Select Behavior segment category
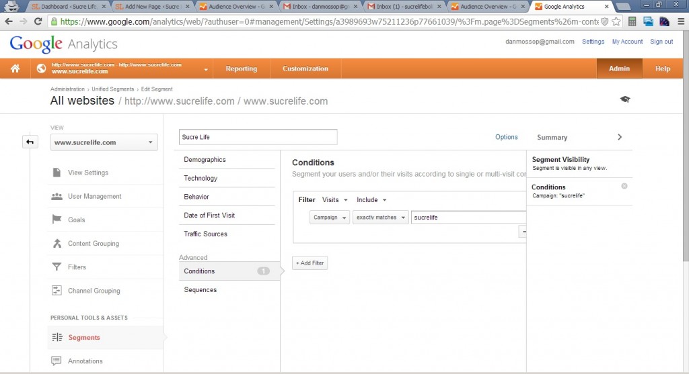 227,197
